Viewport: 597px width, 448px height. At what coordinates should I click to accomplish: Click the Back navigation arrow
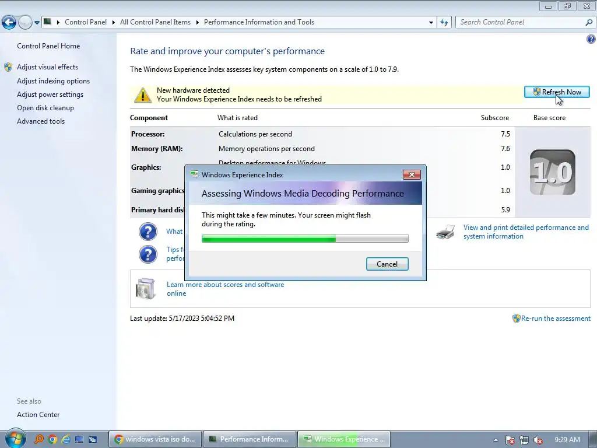(9, 23)
